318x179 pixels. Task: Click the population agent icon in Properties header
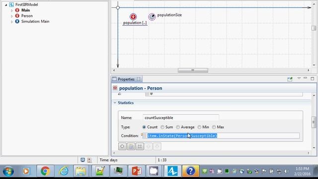pyautogui.click(x=115, y=88)
